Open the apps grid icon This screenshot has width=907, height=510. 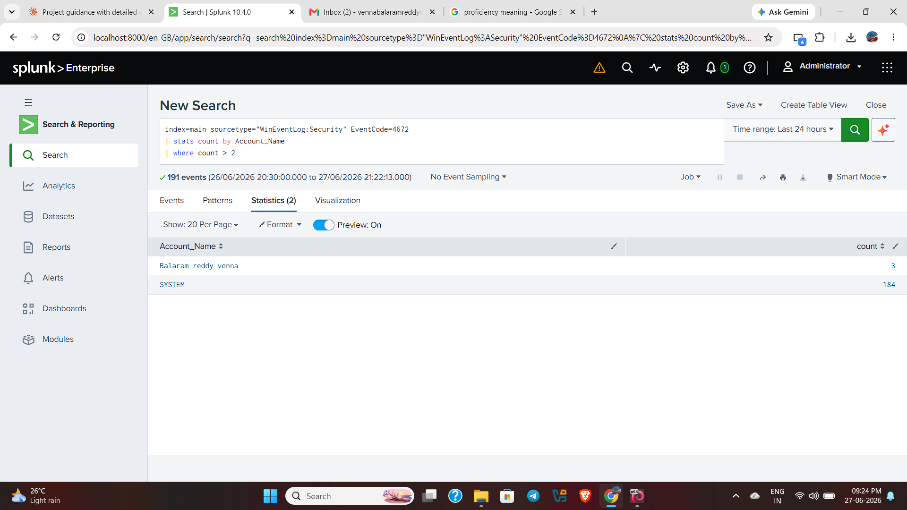[887, 68]
